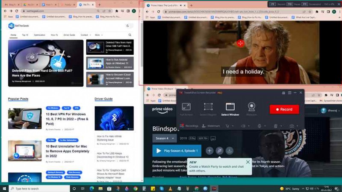The image size is (342, 192).
Task: Click taskbar search box
Action: 39,189
